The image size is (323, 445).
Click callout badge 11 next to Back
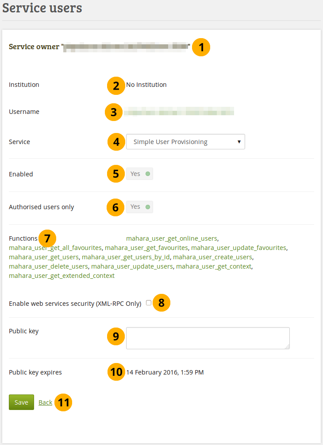(64, 402)
